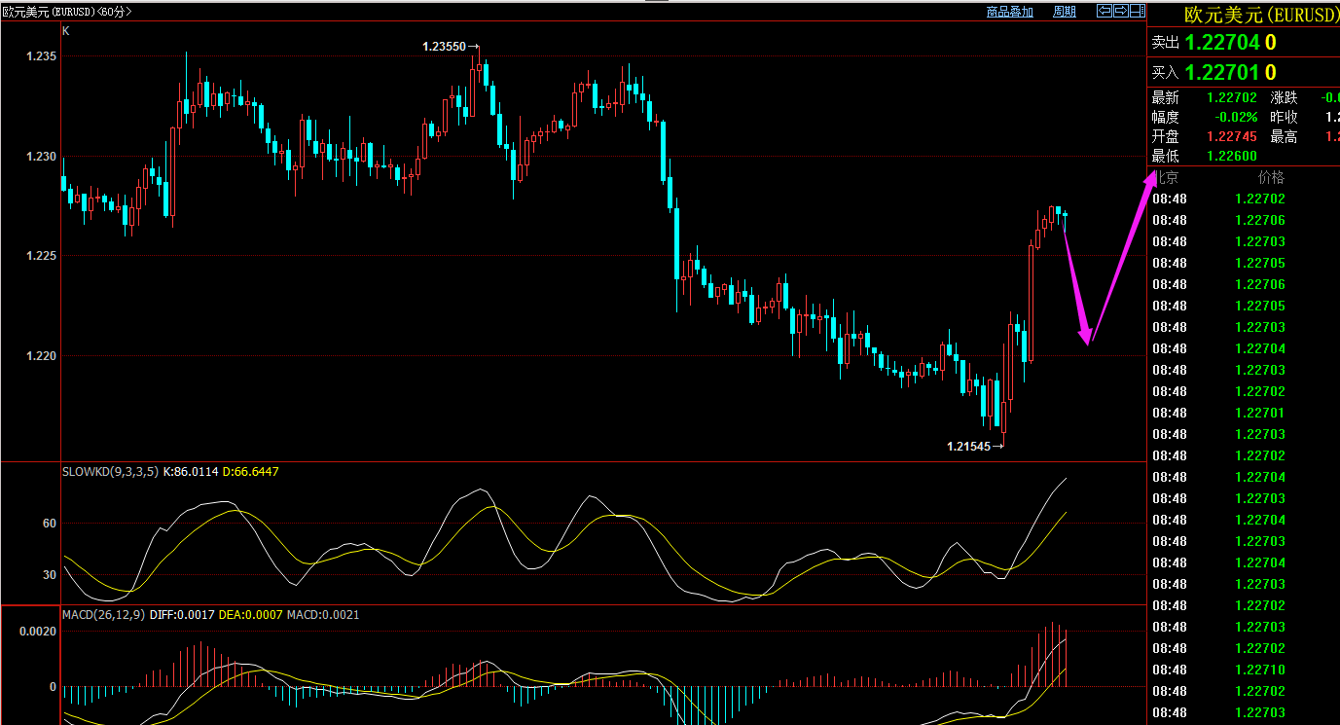Open the 商品叠加 overlay link
The image size is (1340, 725).
pyautogui.click(x=1009, y=12)
